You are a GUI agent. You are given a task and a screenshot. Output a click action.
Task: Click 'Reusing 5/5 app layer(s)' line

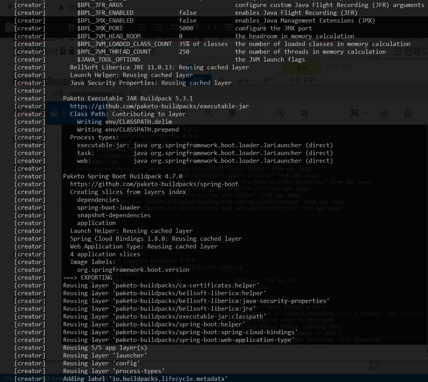tap(105, 348)
